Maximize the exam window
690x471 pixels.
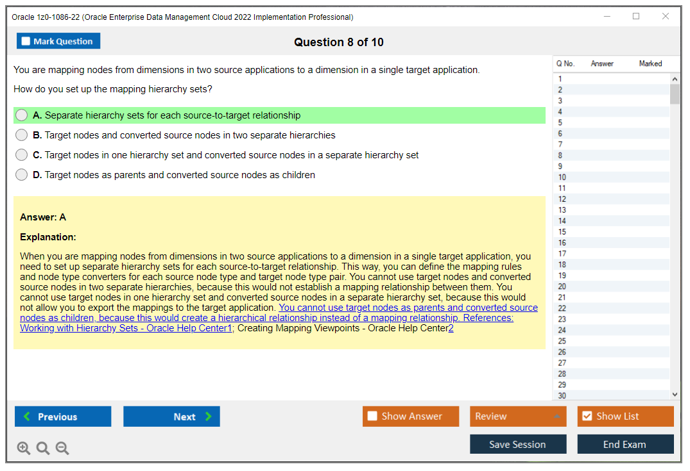tap(636, 17)
